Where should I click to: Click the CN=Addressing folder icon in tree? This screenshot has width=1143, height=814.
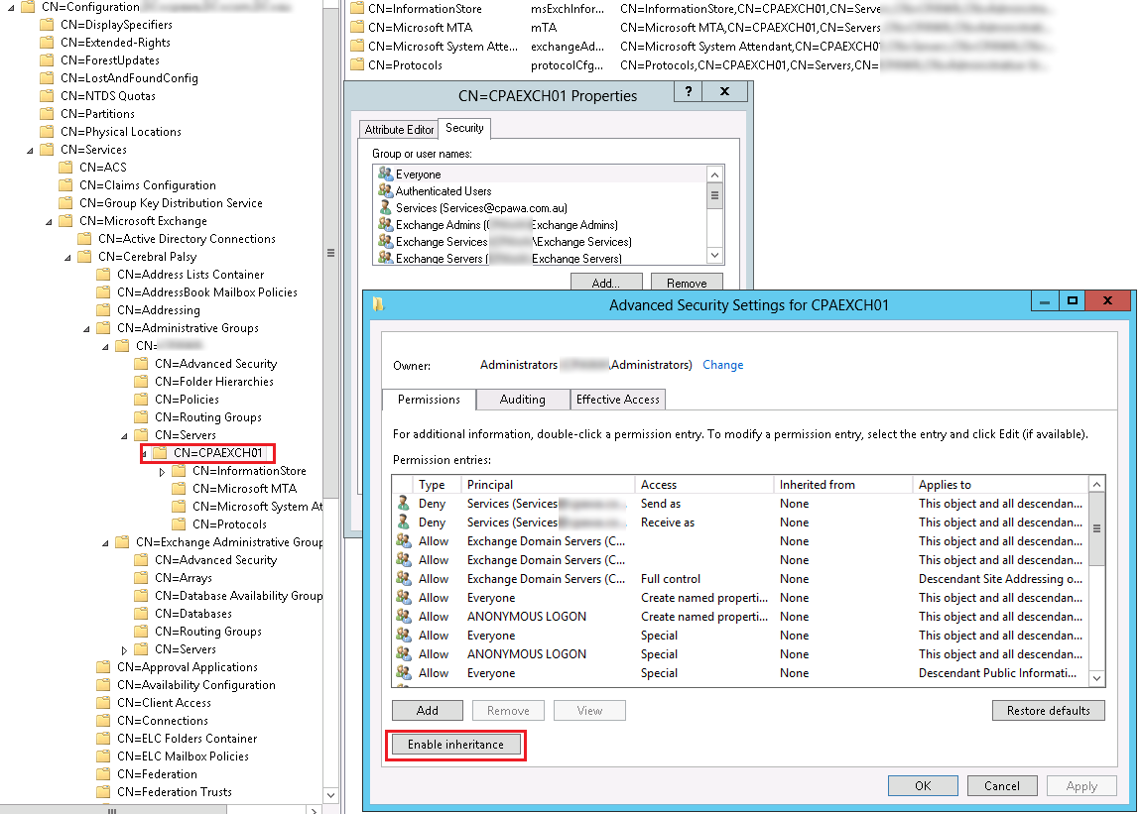click(103, 309)
